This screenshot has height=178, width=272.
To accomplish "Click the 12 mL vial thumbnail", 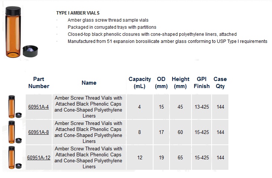I will tap(15, 157).
